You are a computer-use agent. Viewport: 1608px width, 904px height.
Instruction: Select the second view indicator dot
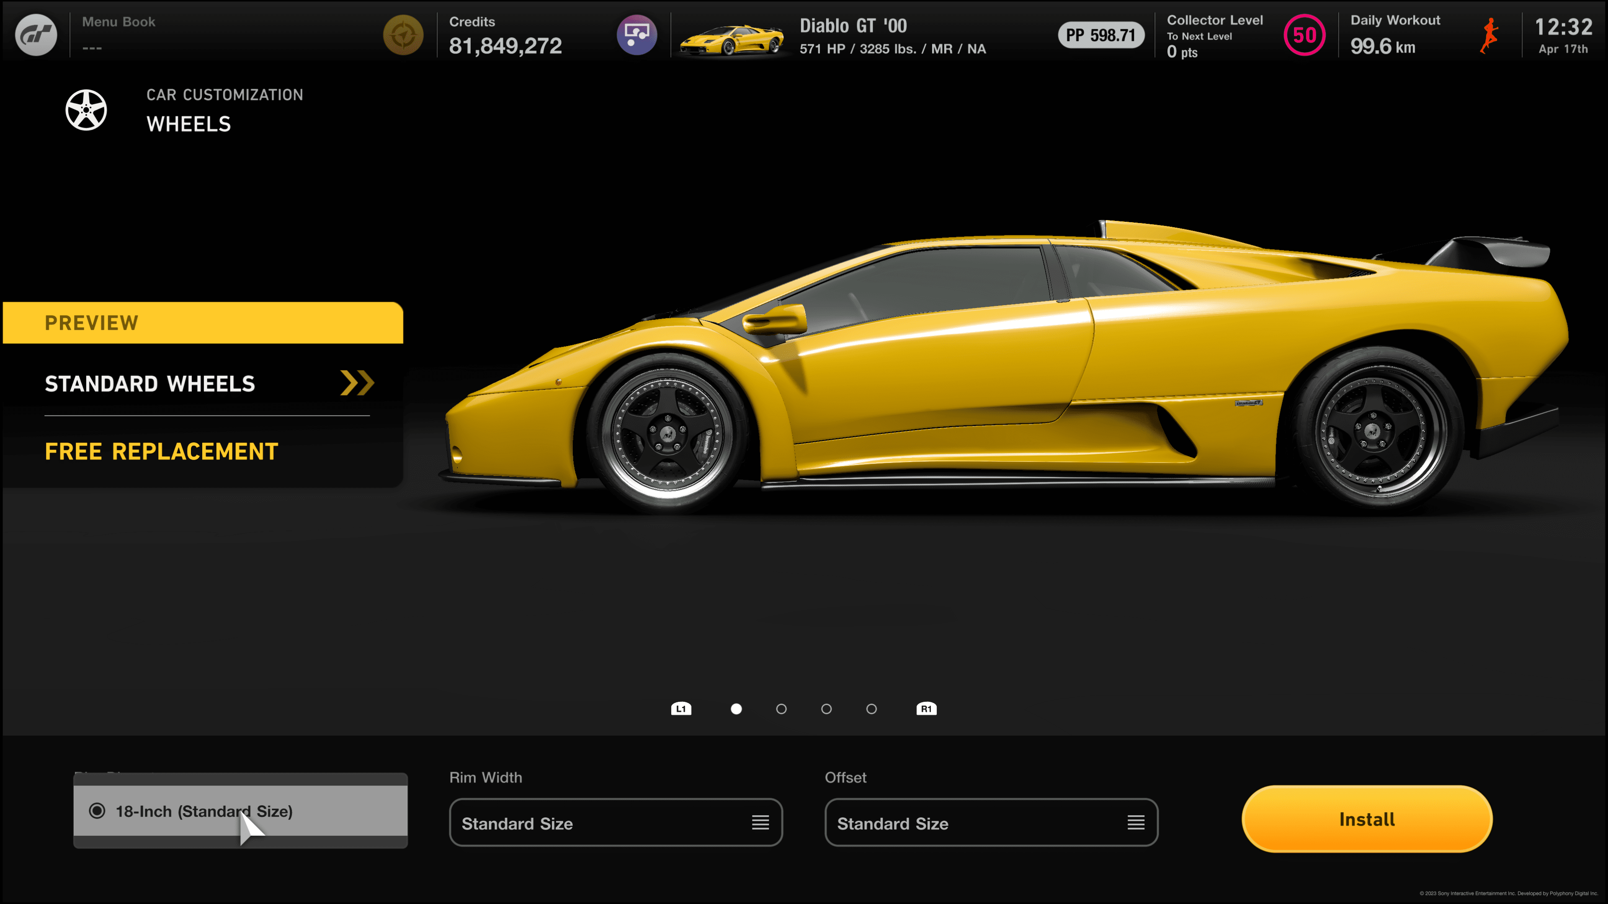tap(781, 709)
